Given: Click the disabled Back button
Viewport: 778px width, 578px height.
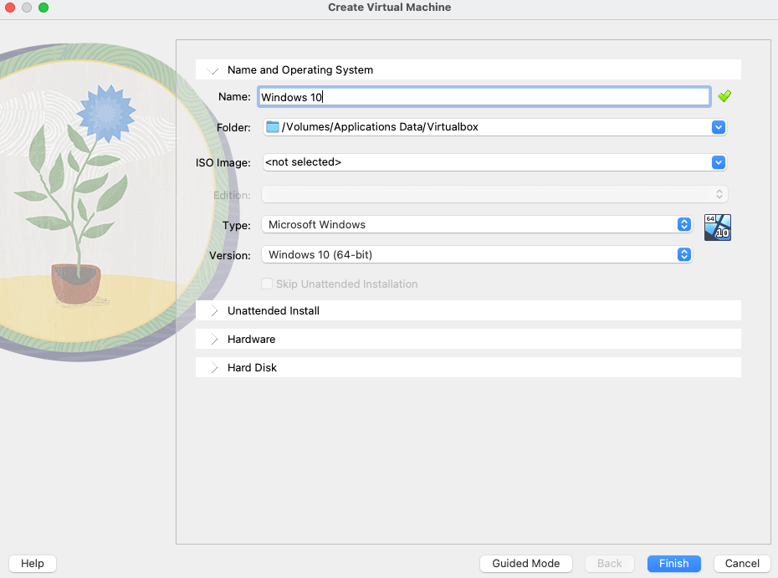Looking at the screenshot, I should coord(609,563).
